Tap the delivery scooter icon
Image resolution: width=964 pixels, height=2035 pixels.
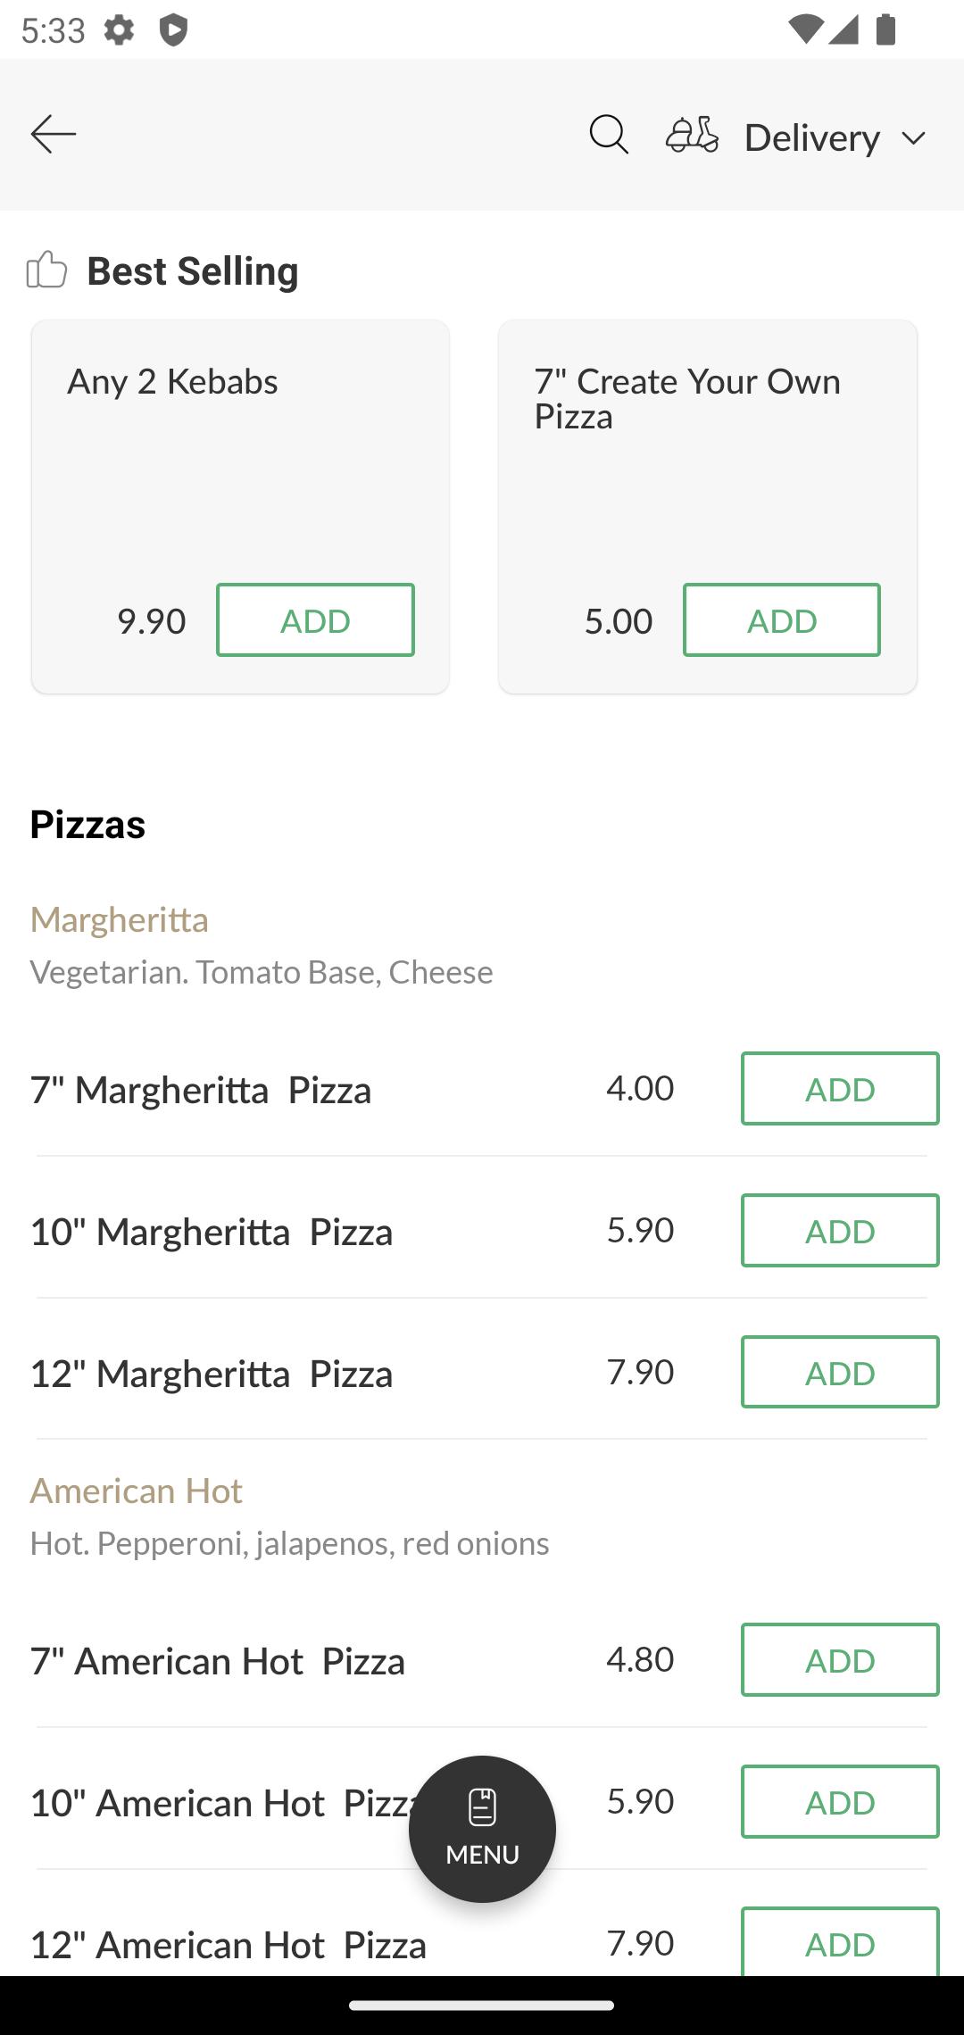click(692, 135)
